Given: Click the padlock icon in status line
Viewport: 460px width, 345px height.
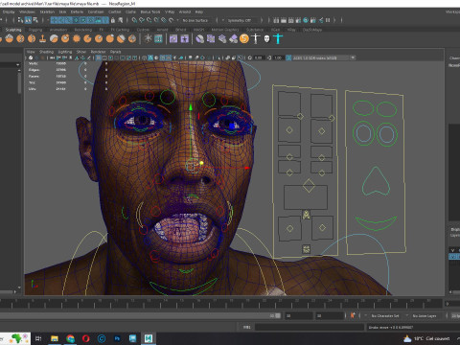Looking at the screenshot, I should click(x=113, y=20).
